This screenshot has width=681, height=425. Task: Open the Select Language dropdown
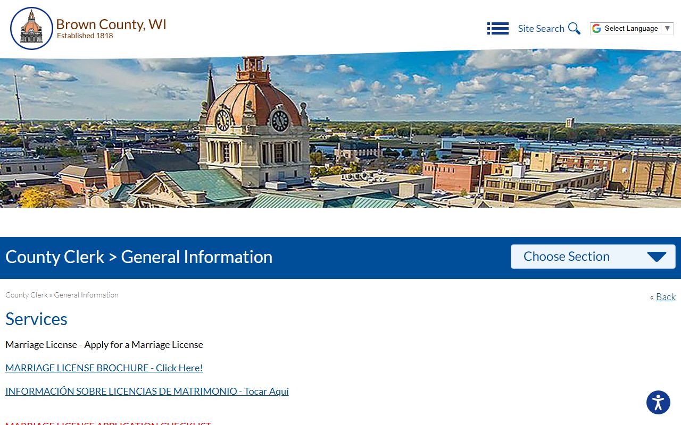click(x=632, y=29)
